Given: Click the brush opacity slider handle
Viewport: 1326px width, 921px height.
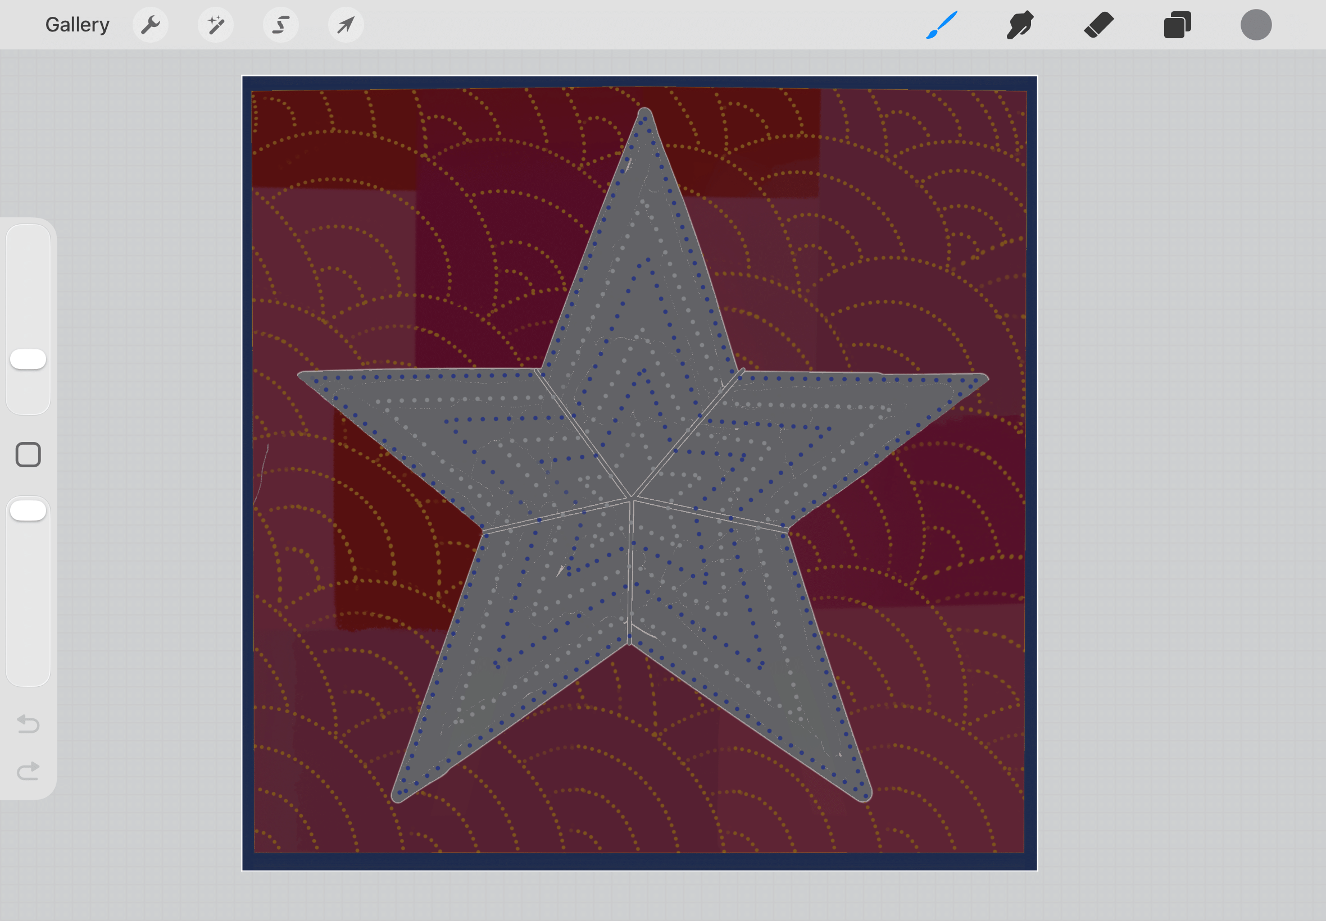Looking at the screenshot, I should [x=28, y=510].
